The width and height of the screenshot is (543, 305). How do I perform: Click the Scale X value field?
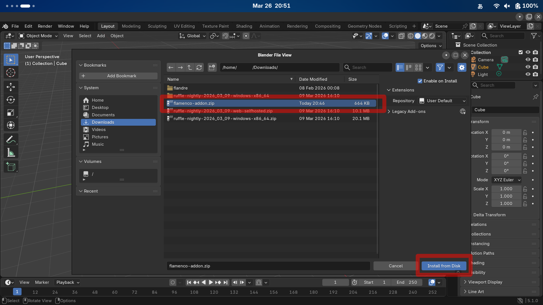[x=506, y=189]
